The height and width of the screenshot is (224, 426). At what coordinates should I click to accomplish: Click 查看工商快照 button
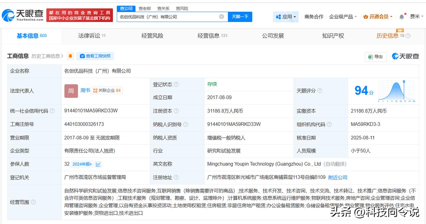tap(95, 56)
